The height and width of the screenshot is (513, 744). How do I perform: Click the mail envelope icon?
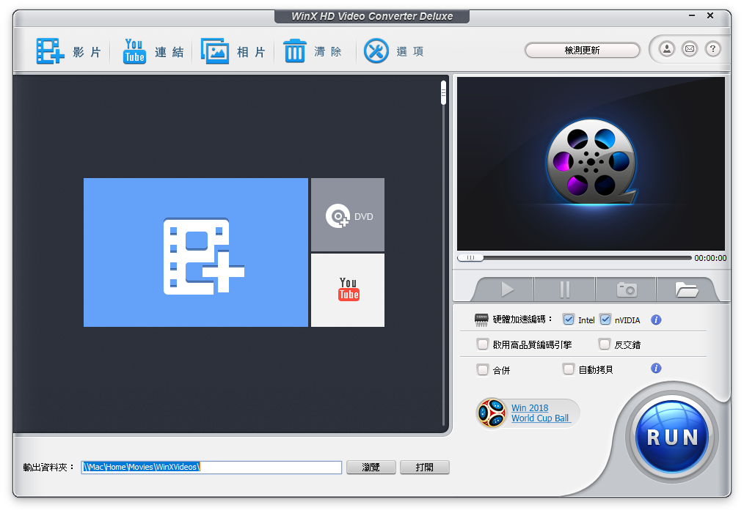point(690,49)
